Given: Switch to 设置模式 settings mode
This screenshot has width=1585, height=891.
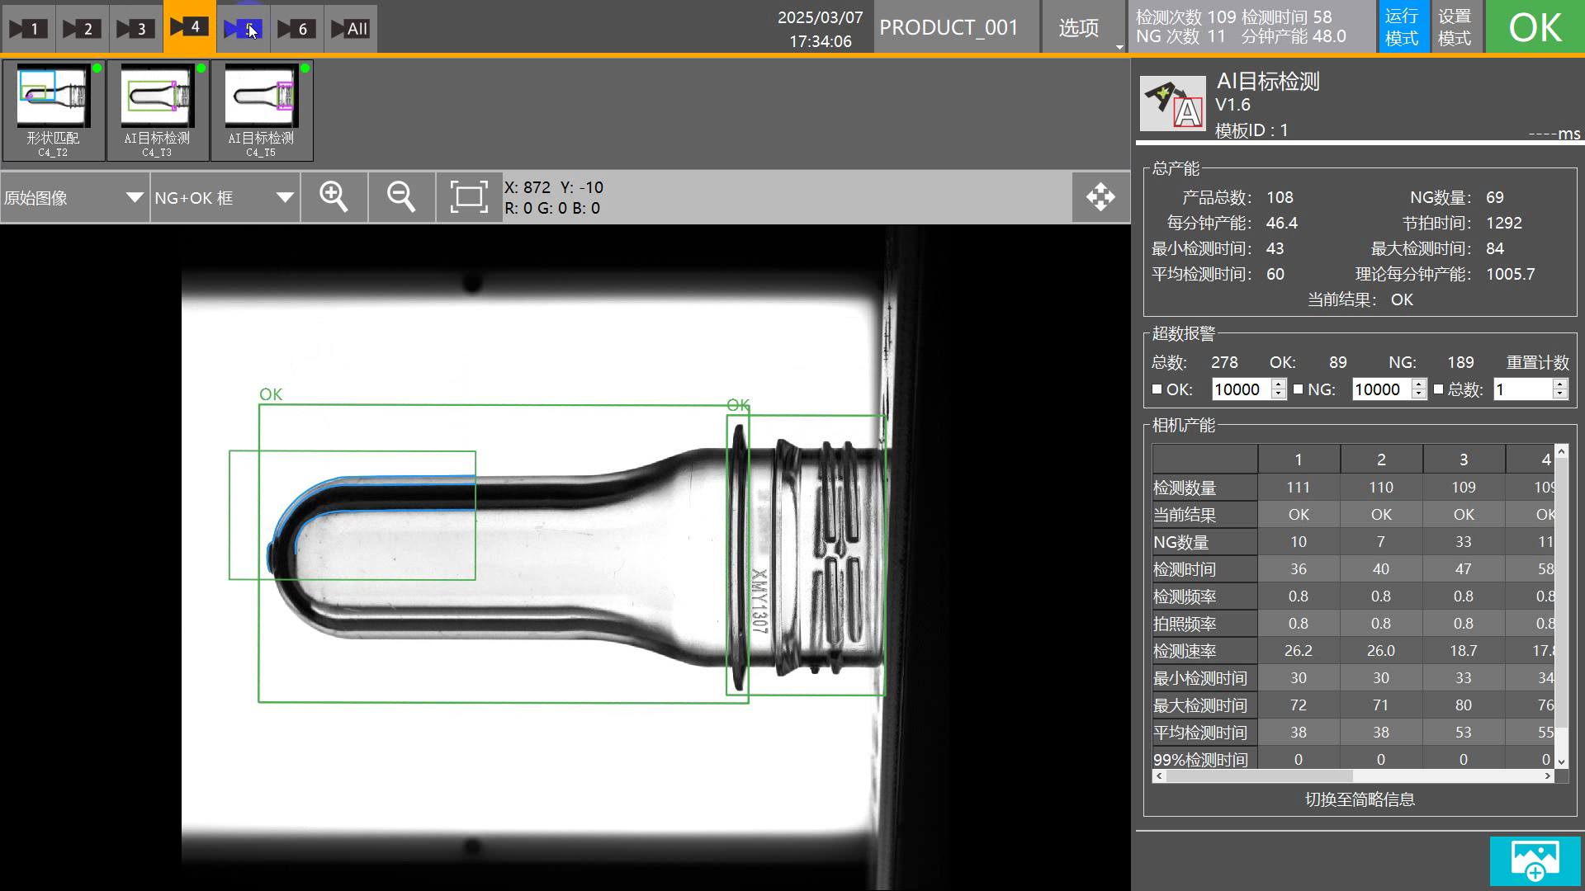Looking at the screenshot, I should [1455, 27].
